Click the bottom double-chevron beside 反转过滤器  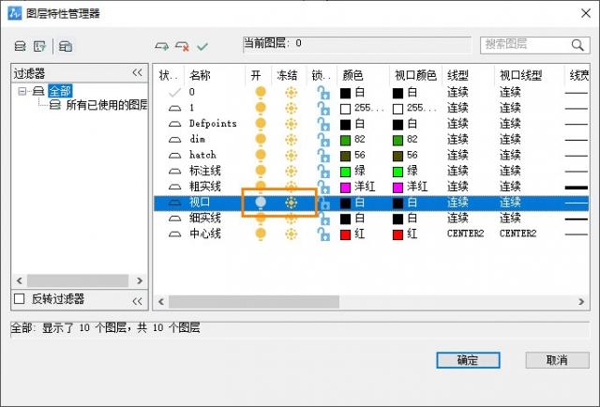[137, 300]
